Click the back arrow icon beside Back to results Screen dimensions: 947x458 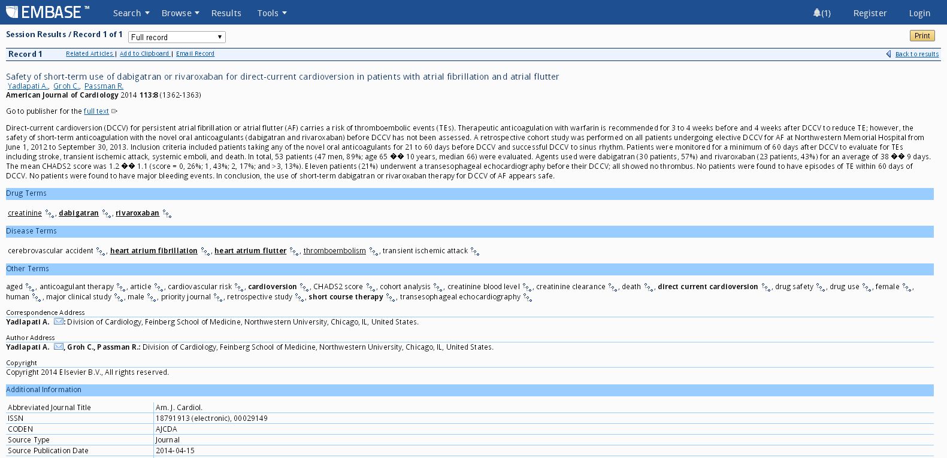(x=889, y=54)
